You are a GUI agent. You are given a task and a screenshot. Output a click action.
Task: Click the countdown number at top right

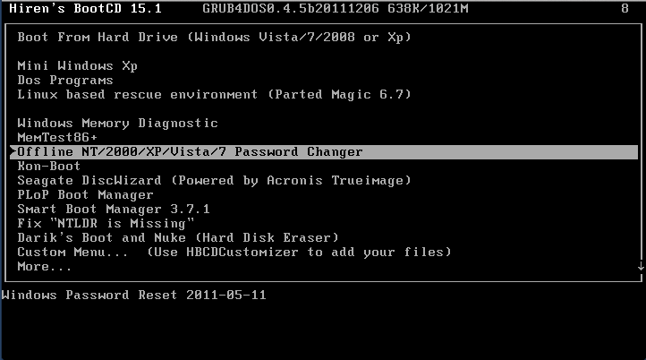(x=625, y=8)
